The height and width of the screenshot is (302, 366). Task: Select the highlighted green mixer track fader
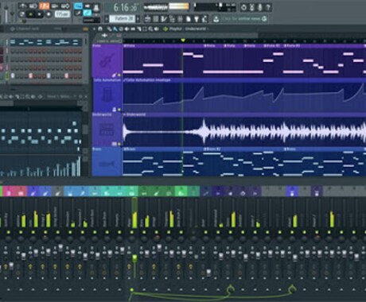coord(134,257)
